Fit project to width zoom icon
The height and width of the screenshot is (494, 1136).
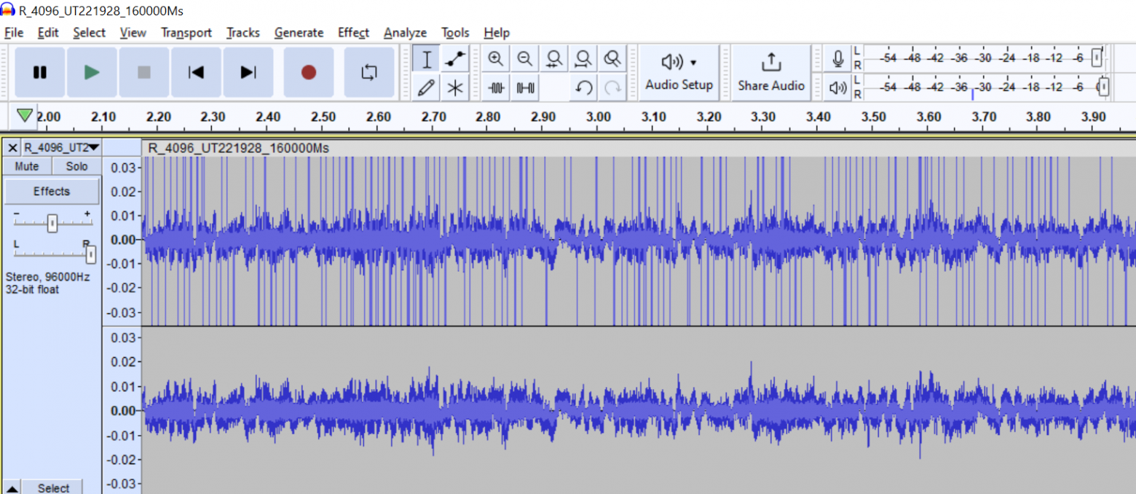pyautogui.click(x=583, y=59)
